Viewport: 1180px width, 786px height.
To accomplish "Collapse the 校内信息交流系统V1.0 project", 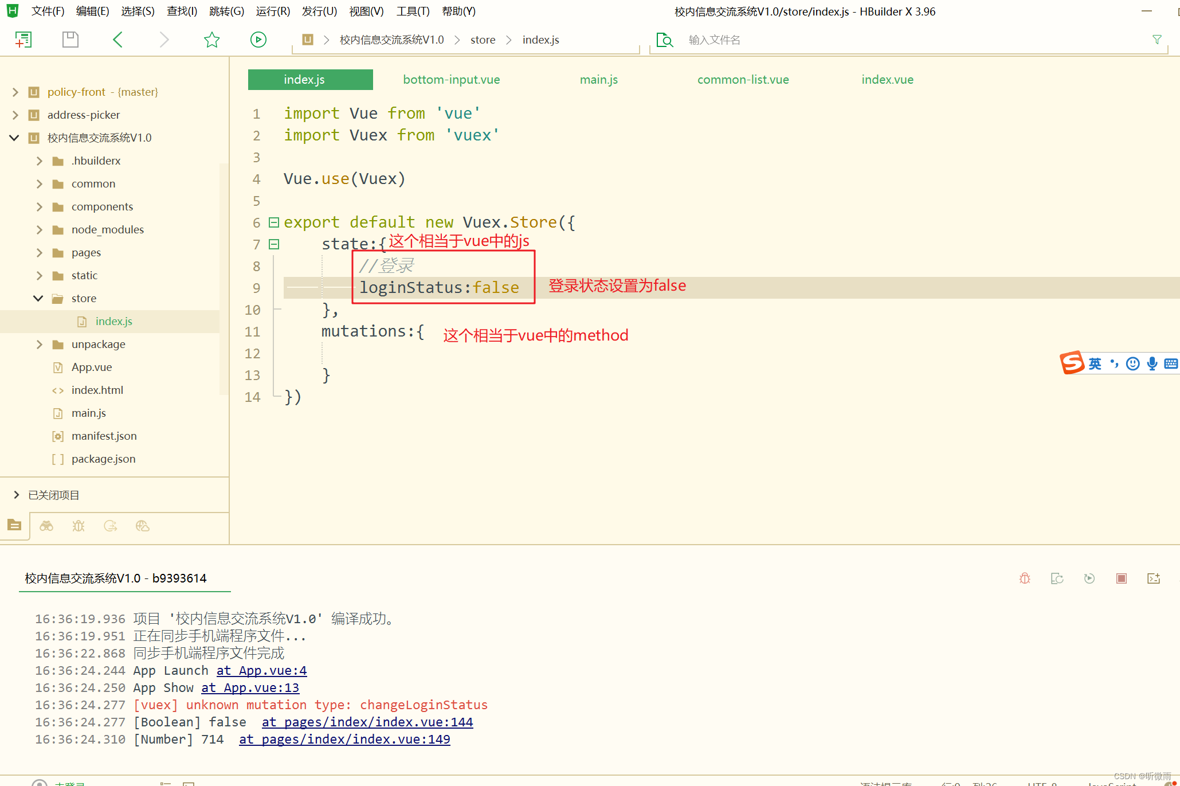I will 14,138.
